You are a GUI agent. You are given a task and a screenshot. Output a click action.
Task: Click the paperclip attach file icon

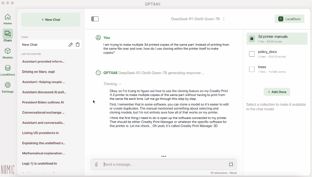point(96,165)
